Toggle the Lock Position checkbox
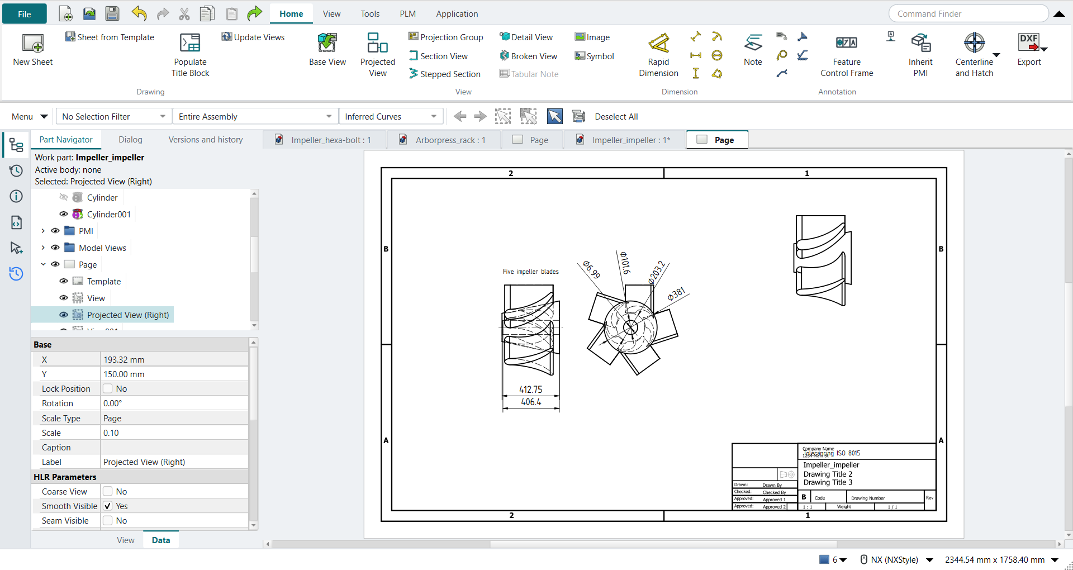This screenshot has width=1073, height=570. coord(108,389)
